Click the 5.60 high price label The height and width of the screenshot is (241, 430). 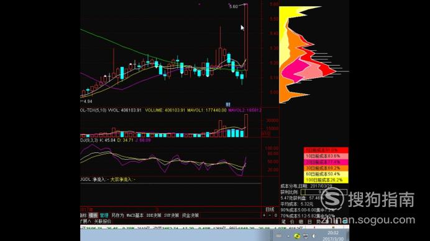234,7
